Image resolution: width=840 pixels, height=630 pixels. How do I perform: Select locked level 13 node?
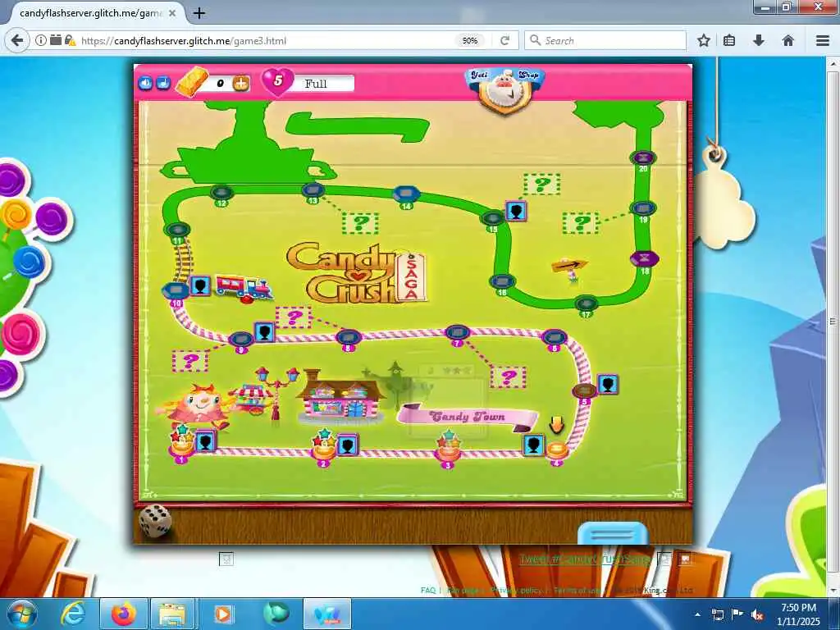click(x=313, y=190)
